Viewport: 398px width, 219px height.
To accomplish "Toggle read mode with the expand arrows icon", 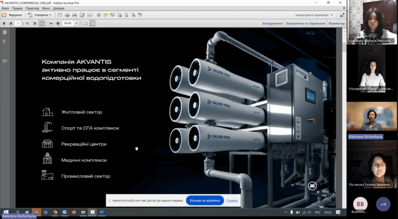I will tap(342, 15).
